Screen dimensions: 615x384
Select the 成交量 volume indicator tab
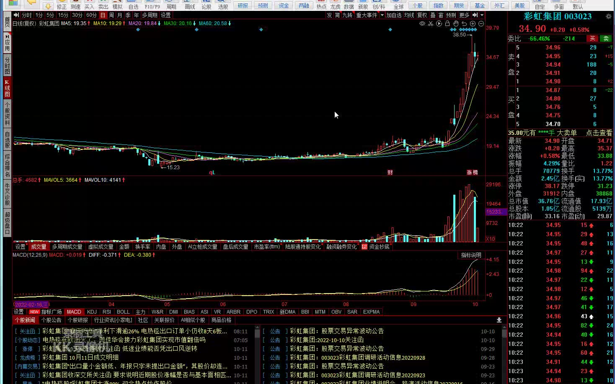[39, 247]
